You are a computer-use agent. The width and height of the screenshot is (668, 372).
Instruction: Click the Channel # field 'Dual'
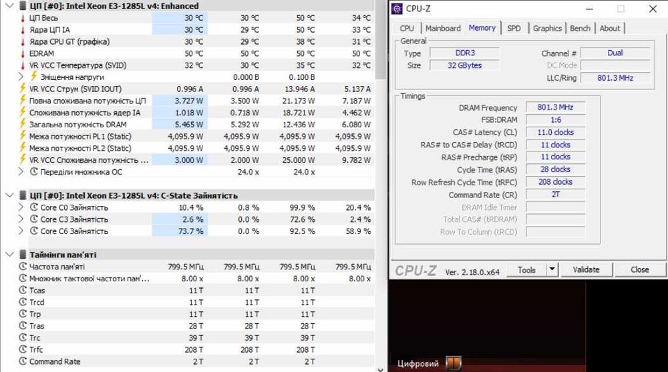click(x=615, y=53)
